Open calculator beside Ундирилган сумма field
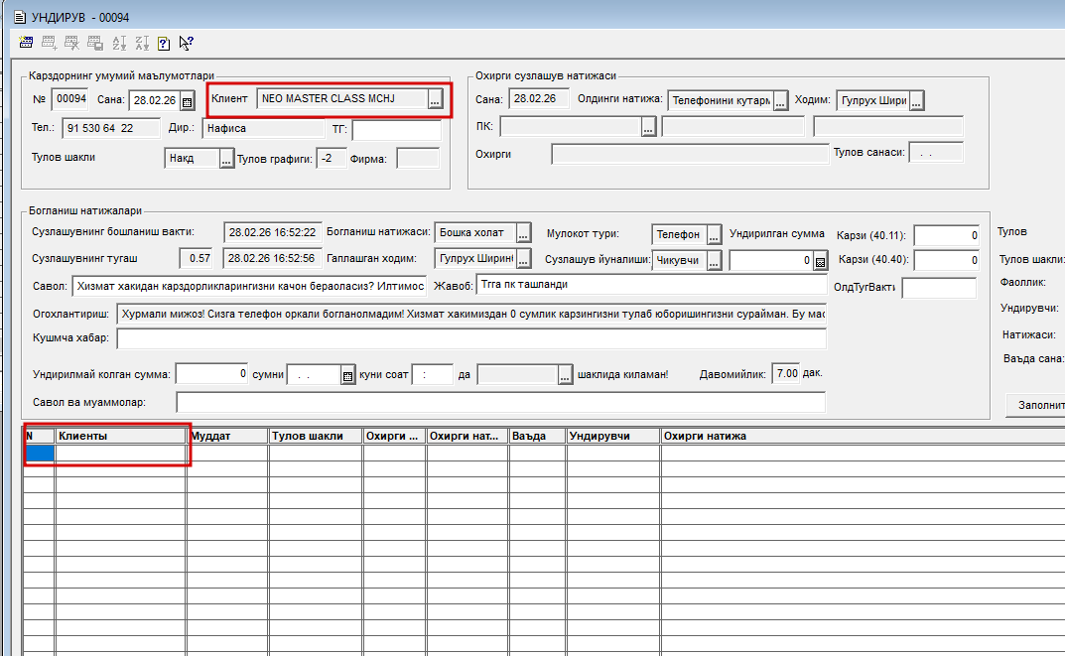Screen dimensions: 1065x656 820,261
